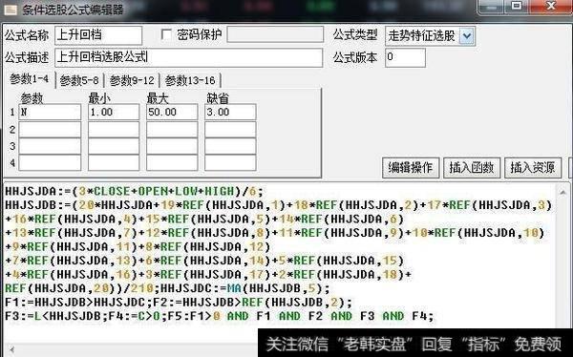Click parameter 2 default field

click(x=230, y=130)
